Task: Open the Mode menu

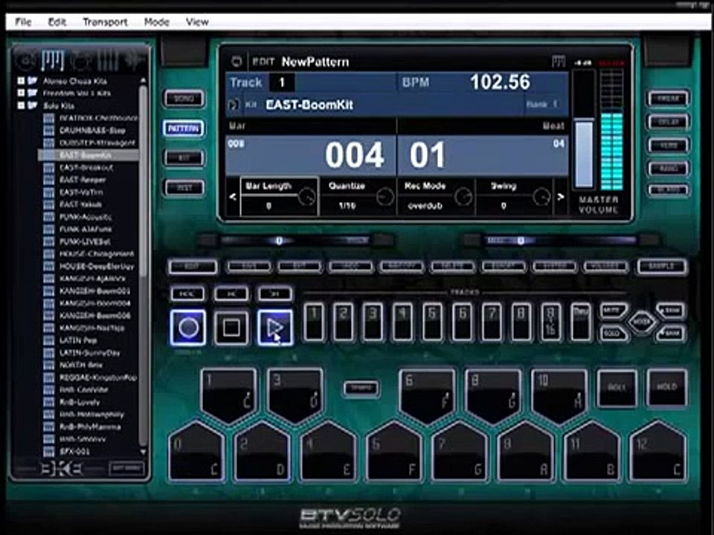Action: point(157,22)
